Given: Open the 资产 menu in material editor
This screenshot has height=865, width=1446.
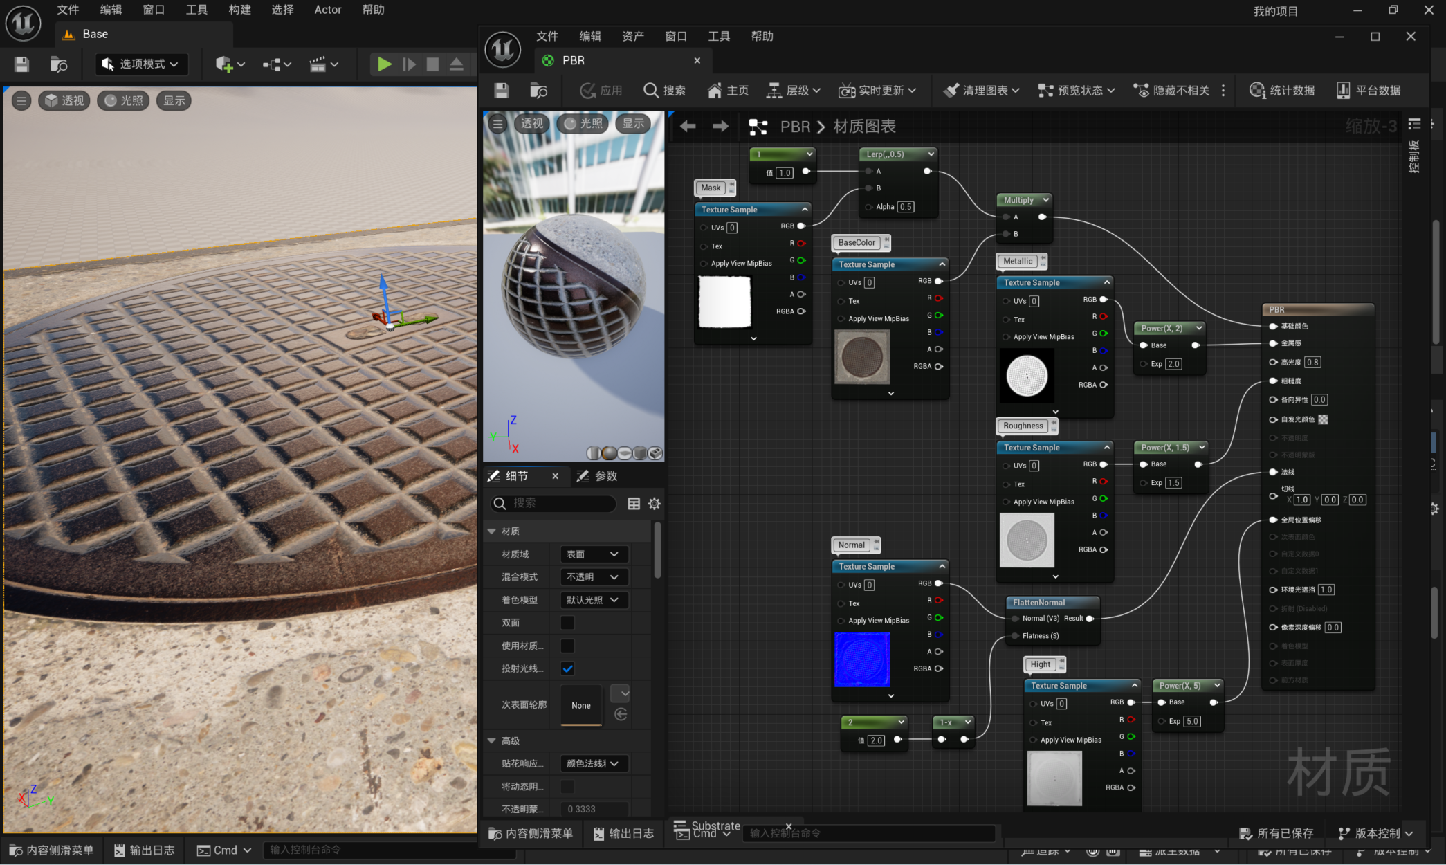Looking at the screenshot, I should tap(632, 36).
